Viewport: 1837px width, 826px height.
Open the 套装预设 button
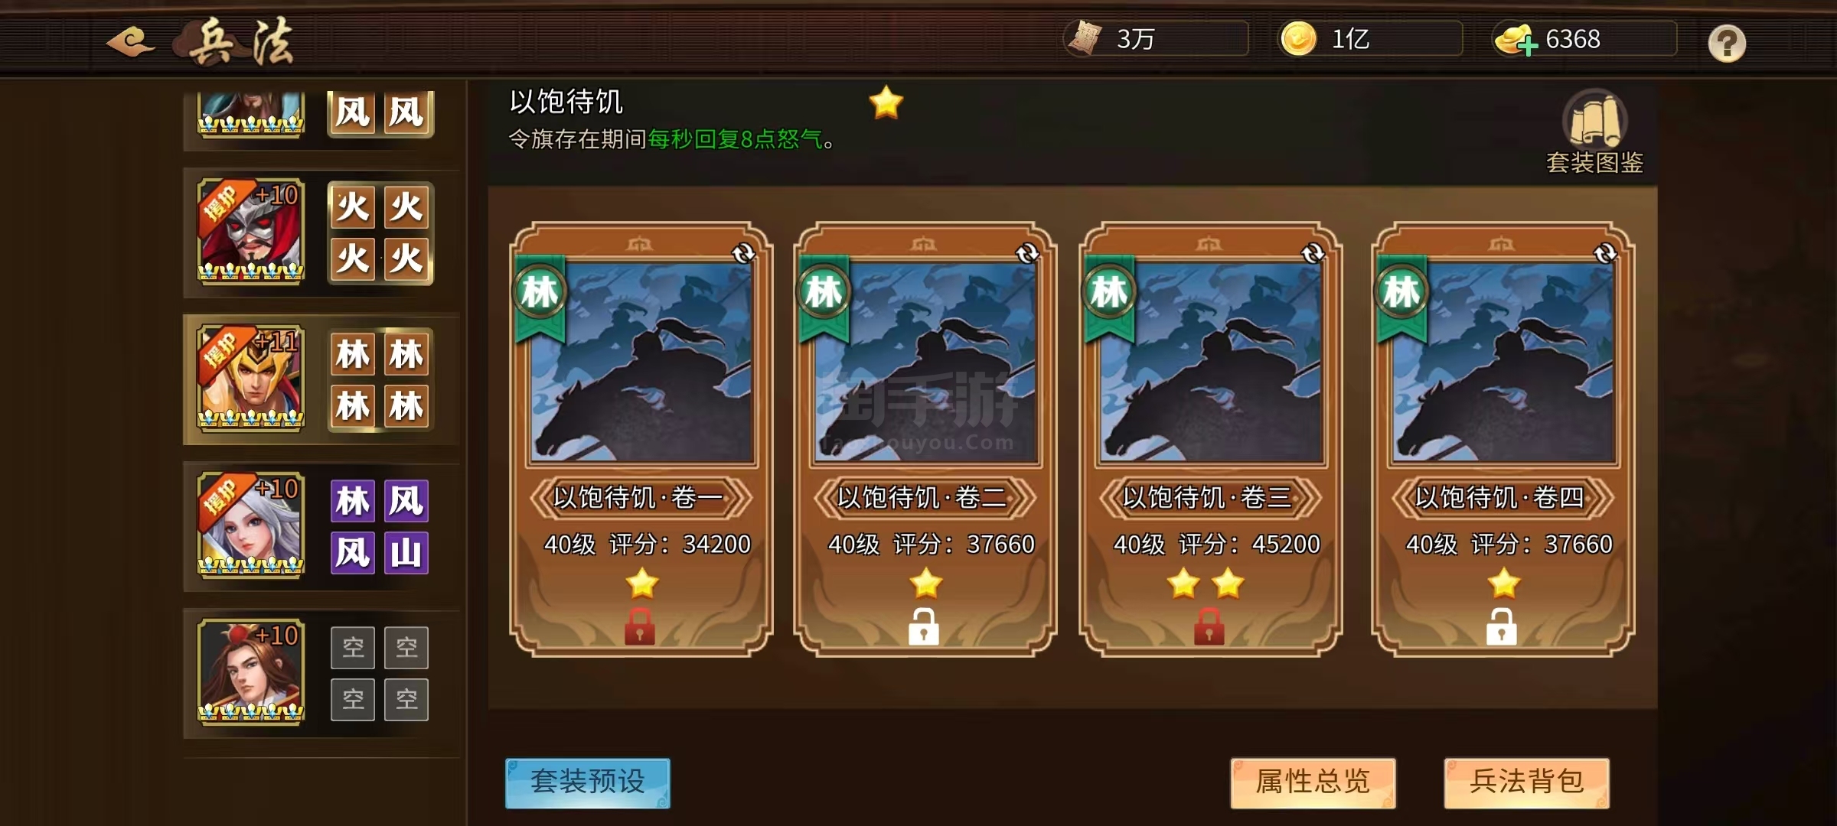click(588, 782)
